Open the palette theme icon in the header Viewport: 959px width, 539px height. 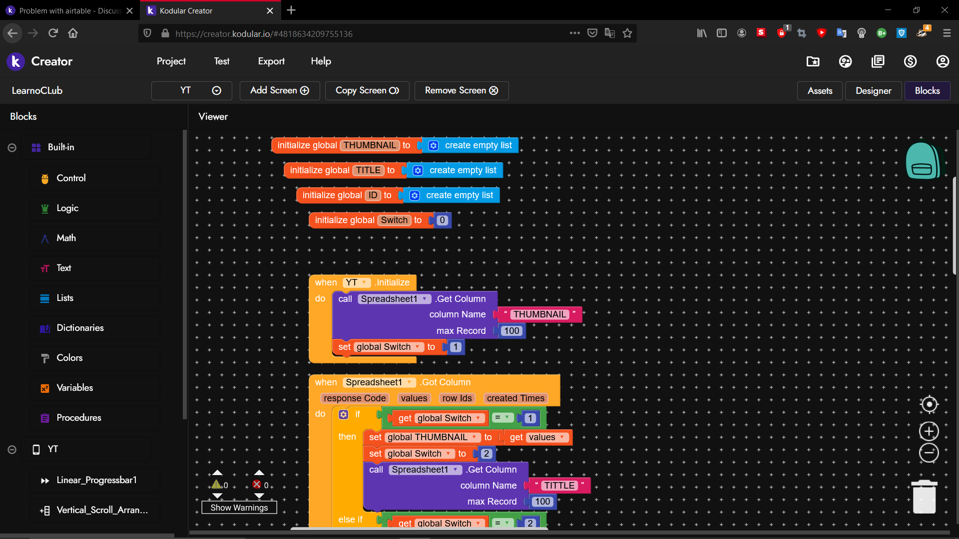pos(845,61)
